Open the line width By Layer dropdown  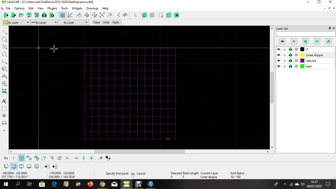(44, 23)
